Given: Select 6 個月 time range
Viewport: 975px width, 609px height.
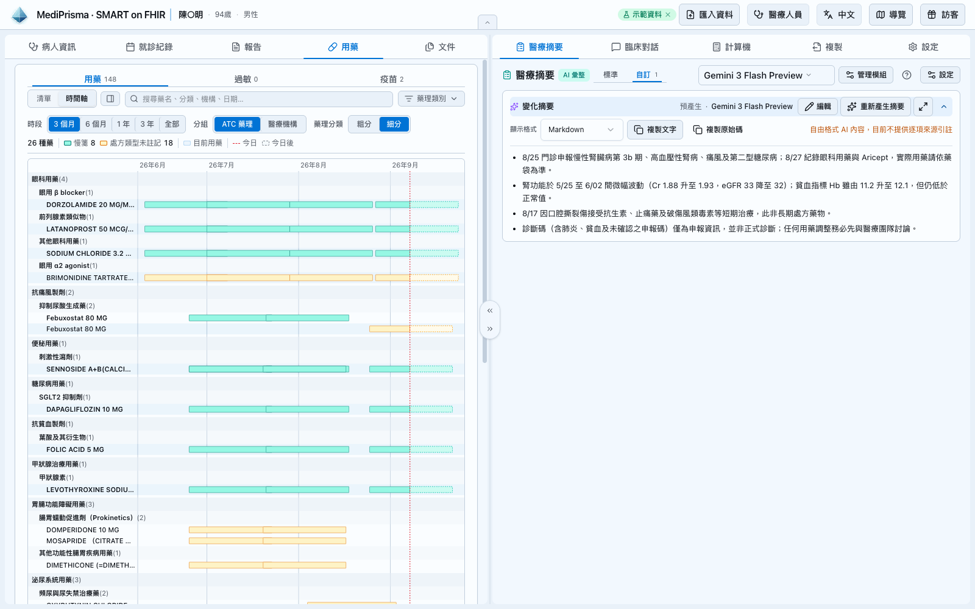Looking at the screenshot, I should pyautogui.click(x=96, y=124).
